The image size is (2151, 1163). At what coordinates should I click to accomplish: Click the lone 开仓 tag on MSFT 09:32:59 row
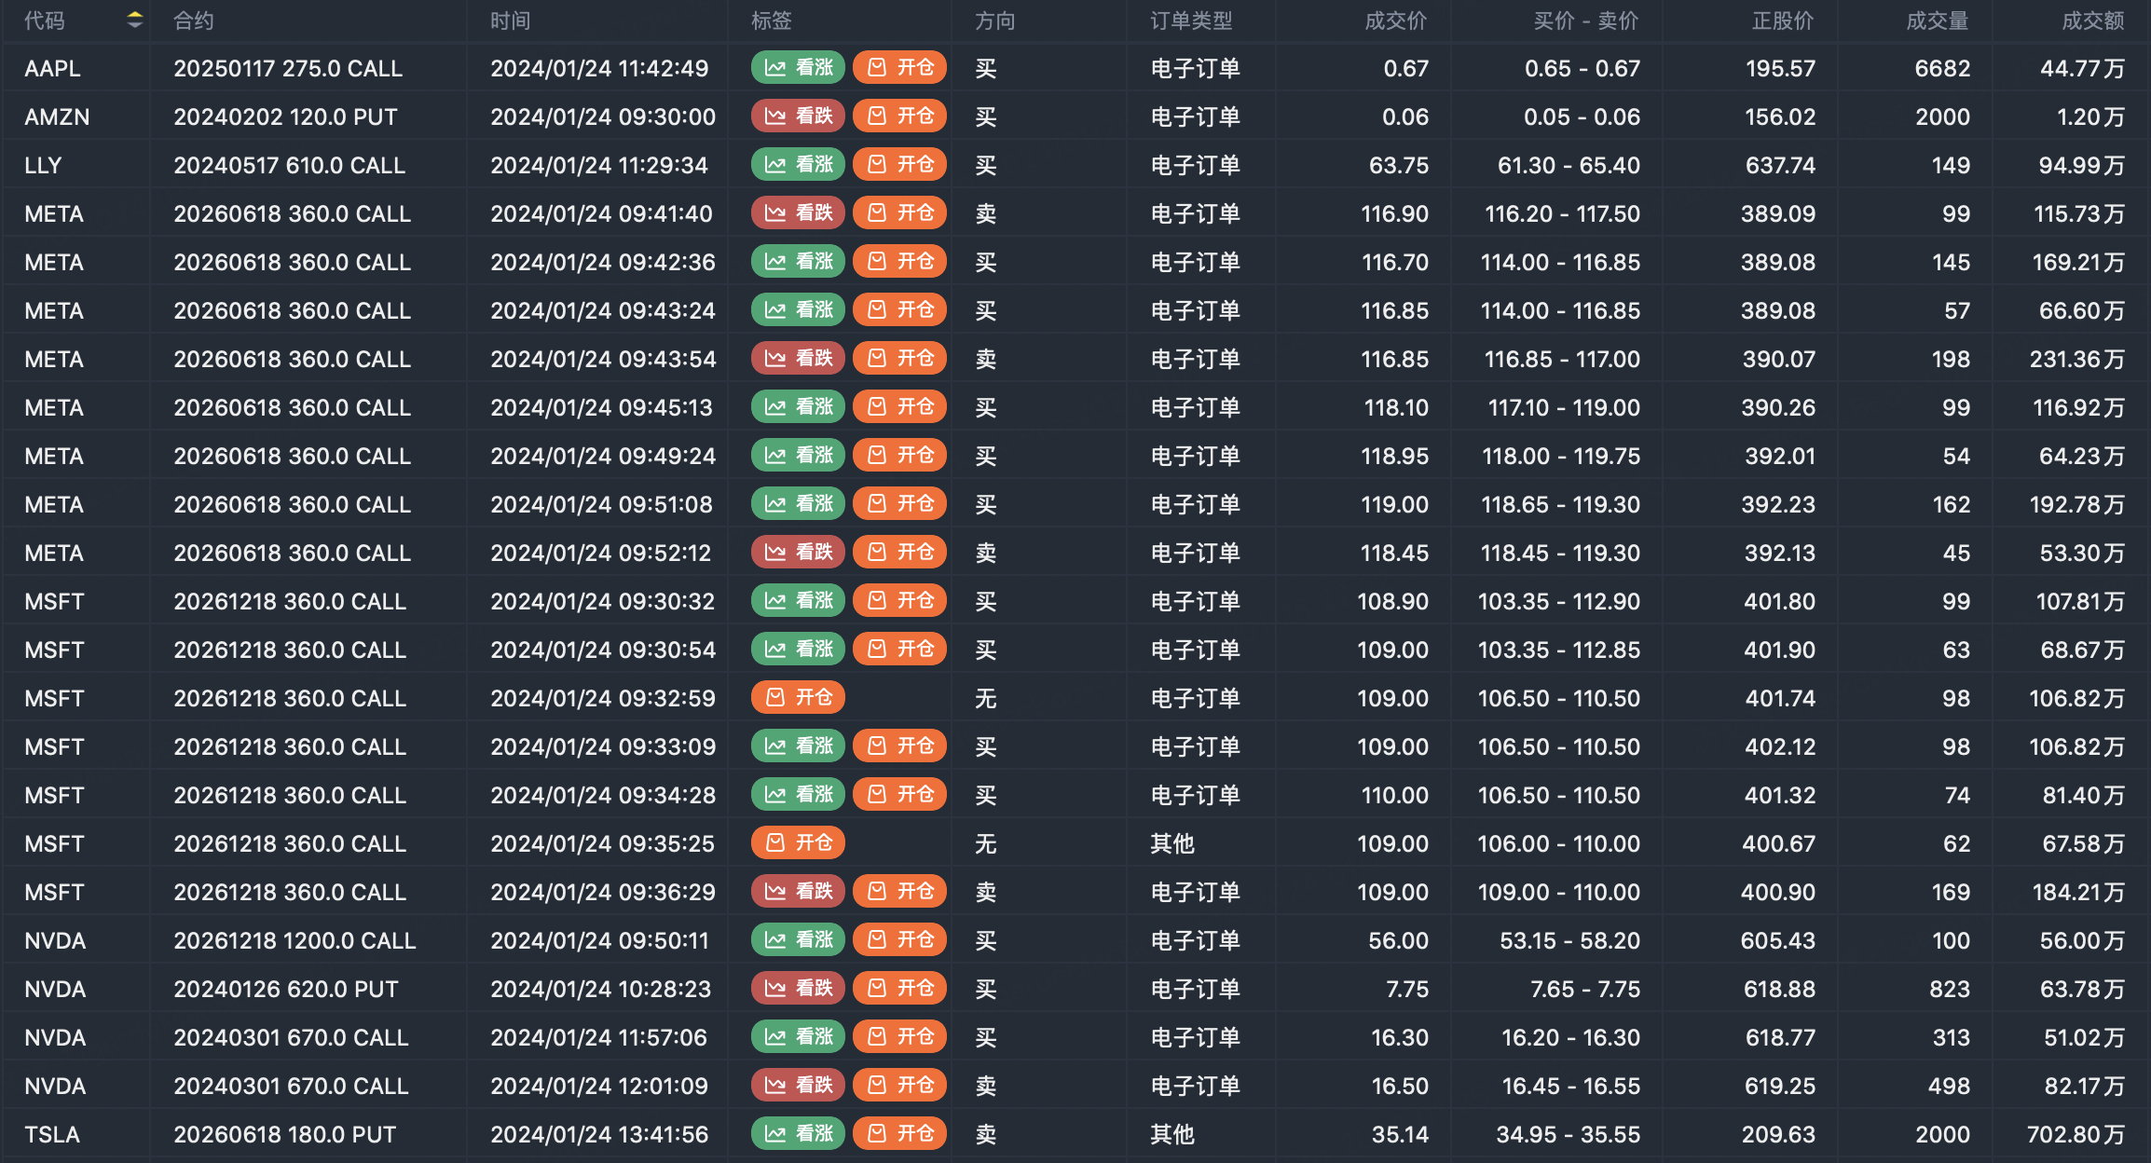pos(799,698)
